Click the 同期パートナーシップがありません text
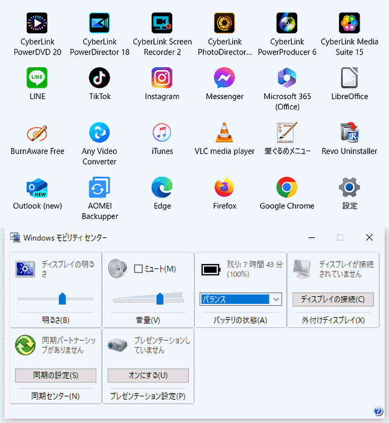The image size is (389, 423). point(69,345)
